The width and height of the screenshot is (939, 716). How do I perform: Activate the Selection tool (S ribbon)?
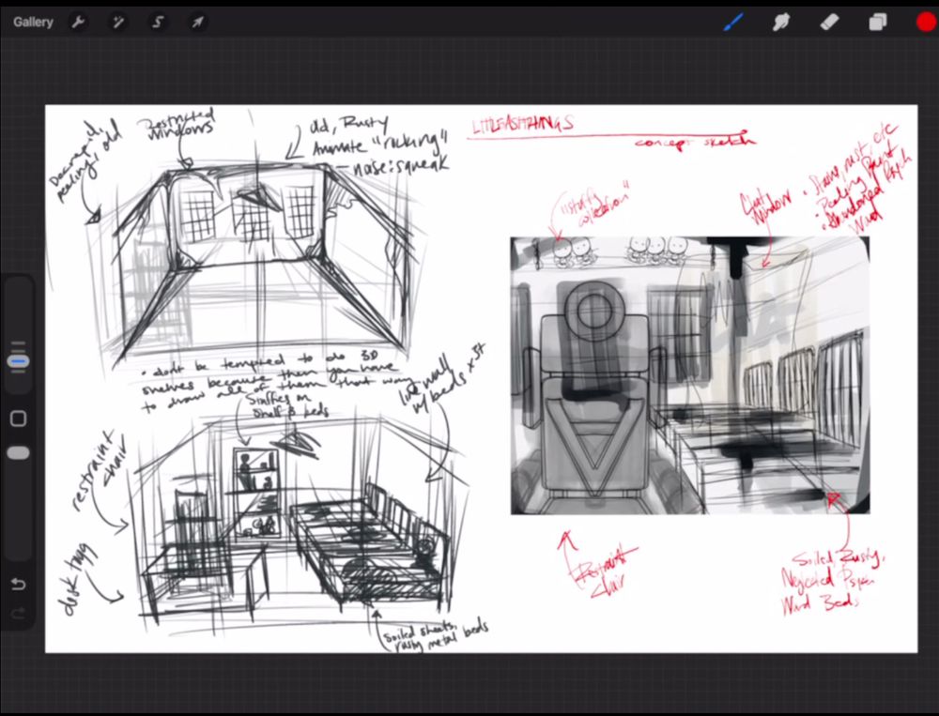[x=158, y=23]
